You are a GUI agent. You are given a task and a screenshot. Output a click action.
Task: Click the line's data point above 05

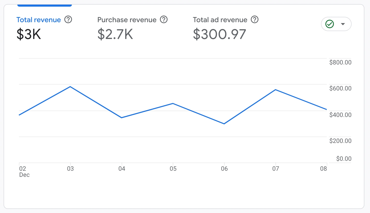pos(173,103)
